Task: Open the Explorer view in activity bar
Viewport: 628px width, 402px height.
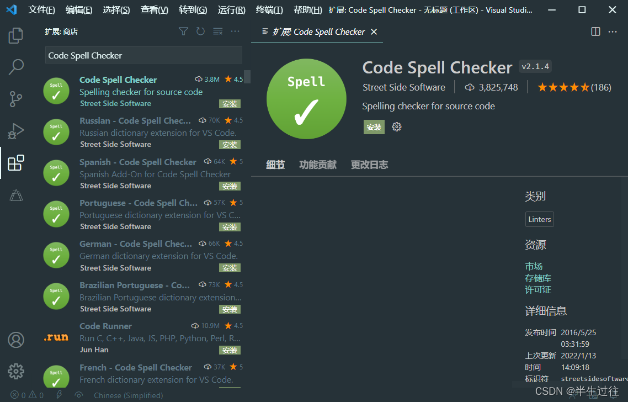Action: tap(15, 35)
